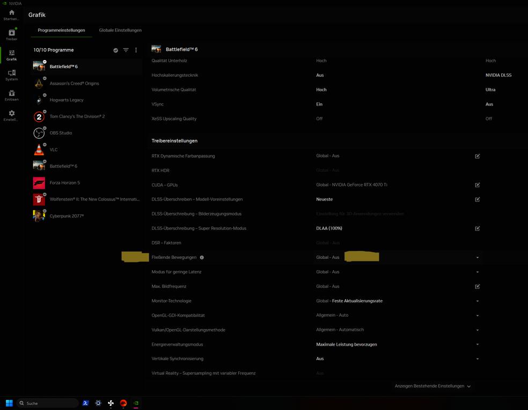Edit DLSS Super Resolution-Modus override
This screenshot has height=410, width=528.
coord(477,228)
